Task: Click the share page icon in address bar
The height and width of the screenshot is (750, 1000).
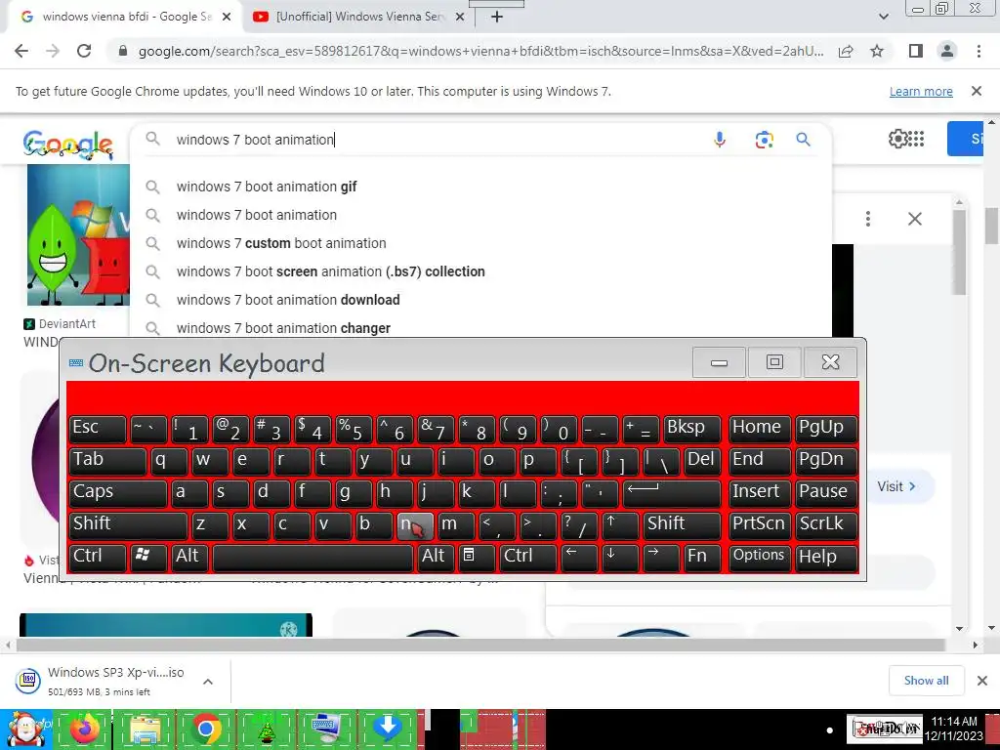Action: tap(846, 52)
